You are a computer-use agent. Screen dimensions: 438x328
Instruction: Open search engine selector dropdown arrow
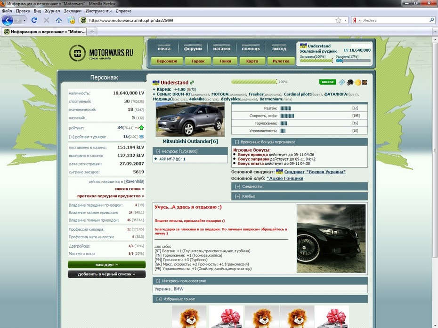pyautogui.click(x=360, y=20)
